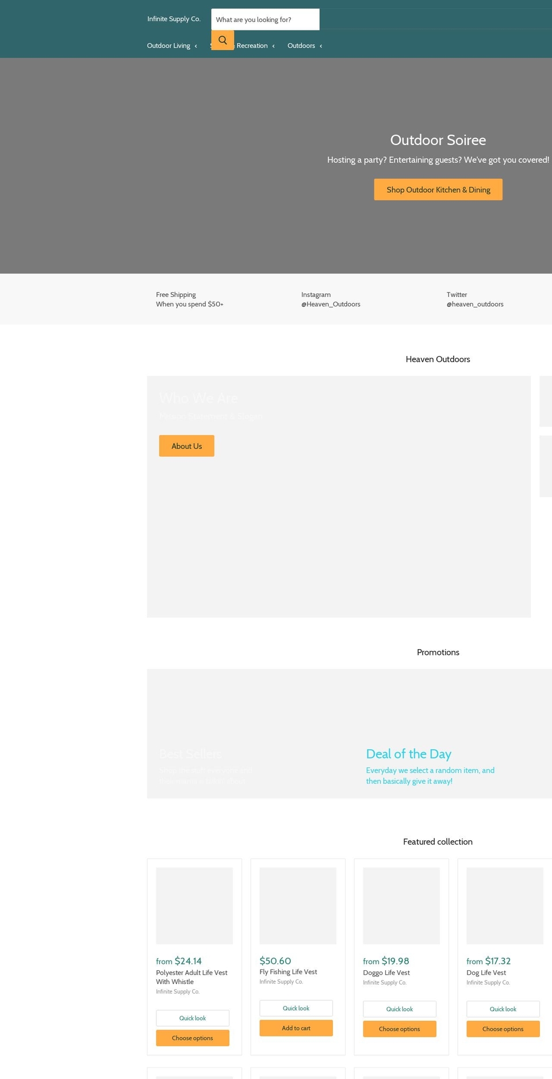The width and height of the screenshot is (552, 1079).
Task: Click Infinite Supply Co. vendor under Doggo Life Vest
Action: coord(385,983)
